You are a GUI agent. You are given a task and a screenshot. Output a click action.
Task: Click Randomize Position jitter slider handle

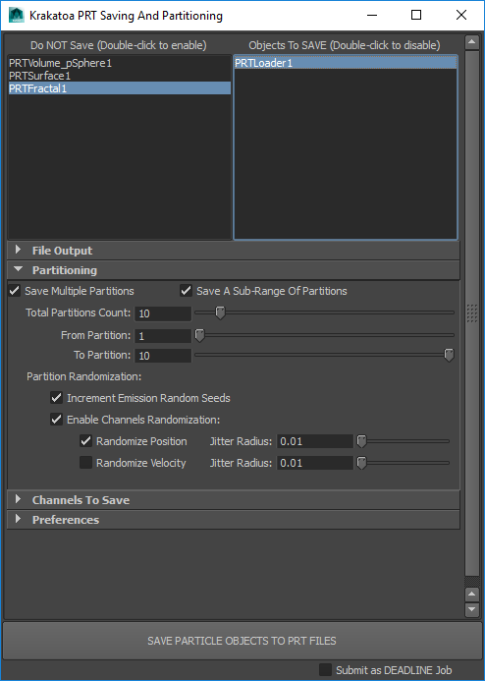[361, 441]
